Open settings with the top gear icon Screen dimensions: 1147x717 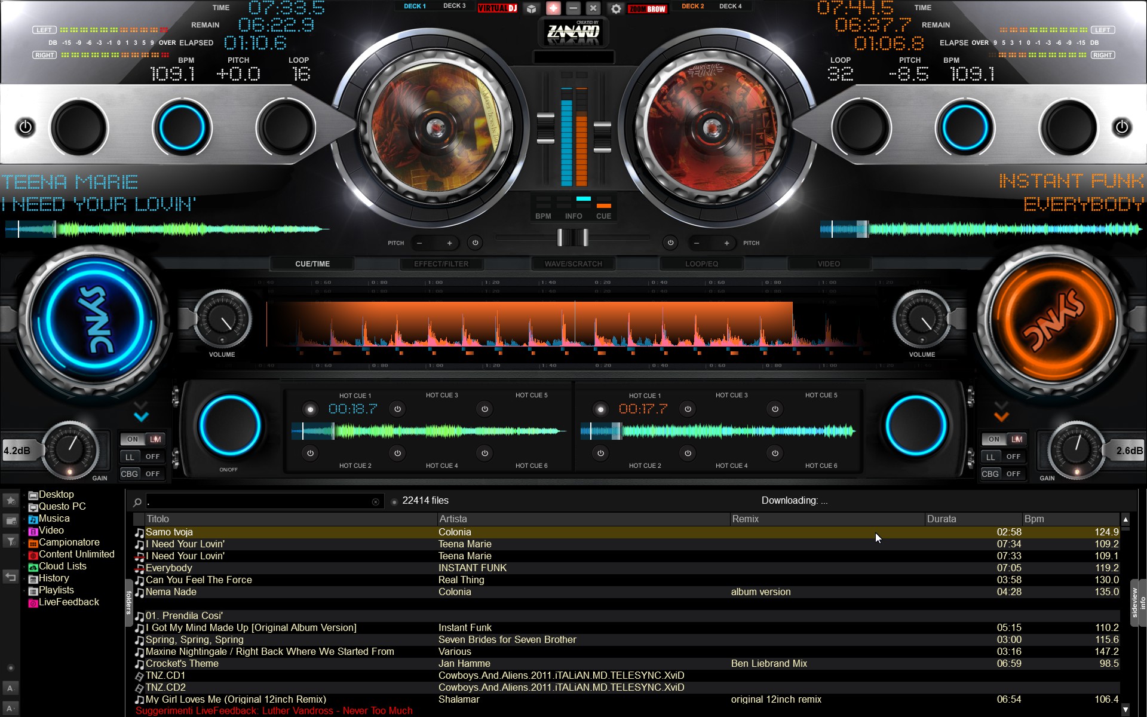(616, 8)
